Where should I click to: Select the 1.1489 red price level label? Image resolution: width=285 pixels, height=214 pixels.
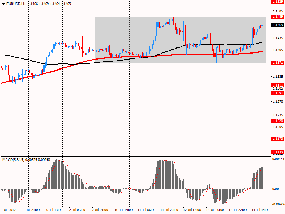278,17
